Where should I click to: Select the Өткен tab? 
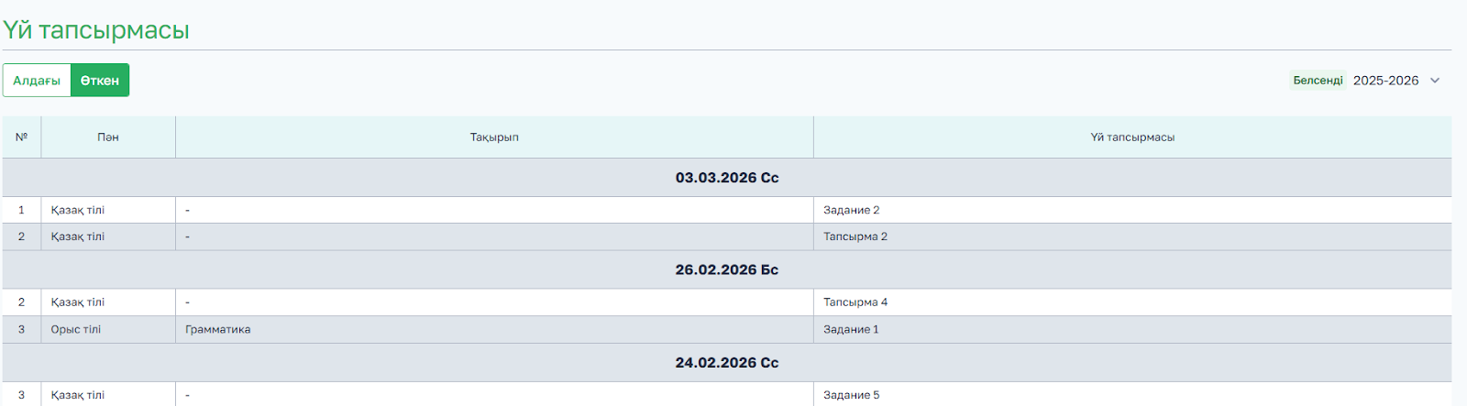tap(100, 81)
